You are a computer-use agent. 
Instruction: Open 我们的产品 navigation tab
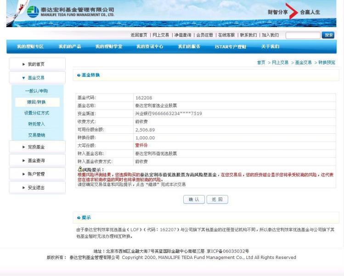[x=70, y=46]
